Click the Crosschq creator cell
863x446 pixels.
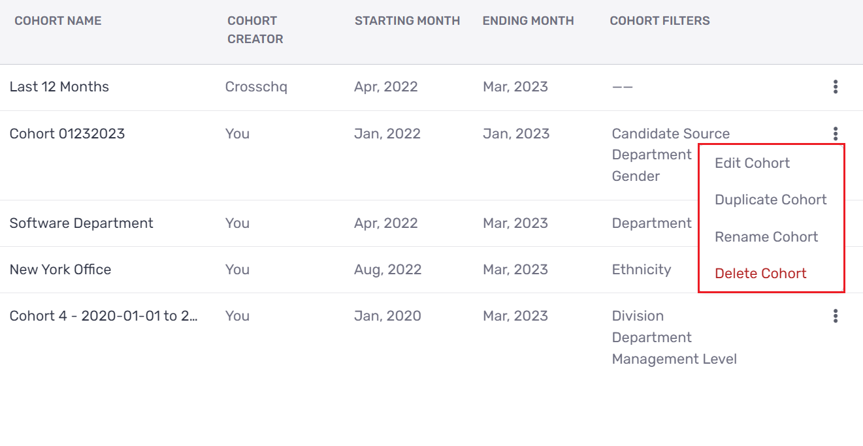[x=256, y=87]
